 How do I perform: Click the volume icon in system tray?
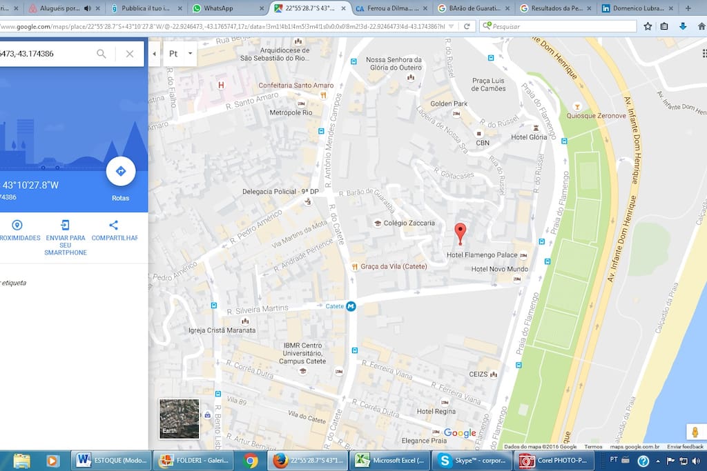click(x=696, y=461)
